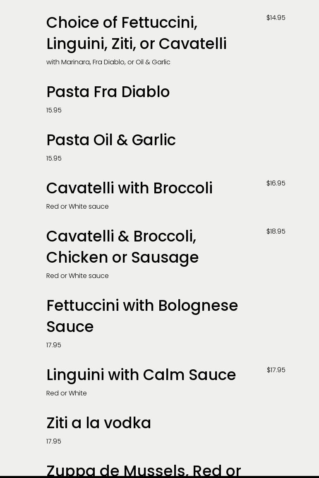Click the $14.95 price
The image size is (319, 478).
276,18
